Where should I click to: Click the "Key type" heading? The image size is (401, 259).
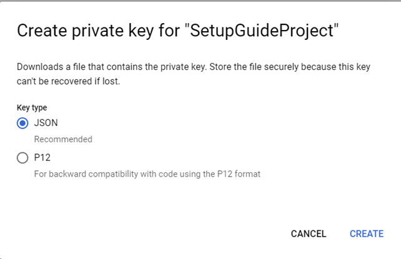pos(31,107)
